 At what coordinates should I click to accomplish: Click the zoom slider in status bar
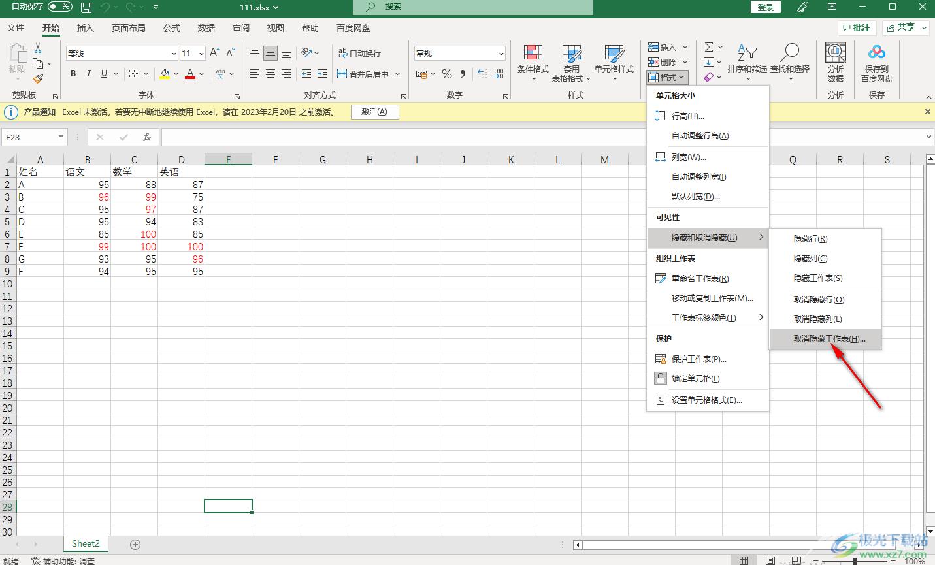854,560
